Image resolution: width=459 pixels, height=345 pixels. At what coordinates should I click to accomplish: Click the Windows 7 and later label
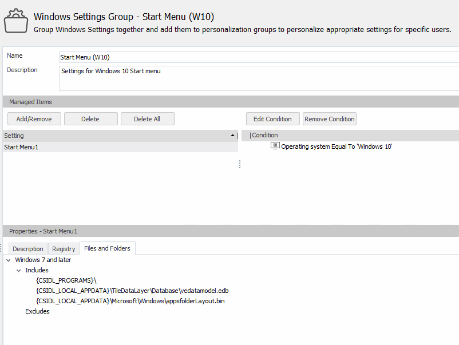tap(43, 260)
